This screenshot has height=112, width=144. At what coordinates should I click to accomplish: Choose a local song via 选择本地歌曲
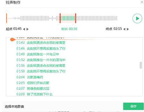coord(14,107)
